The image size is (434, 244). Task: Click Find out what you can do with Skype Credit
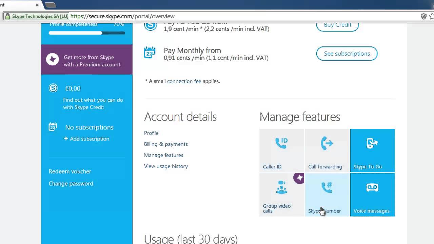[x=93, y=104]
